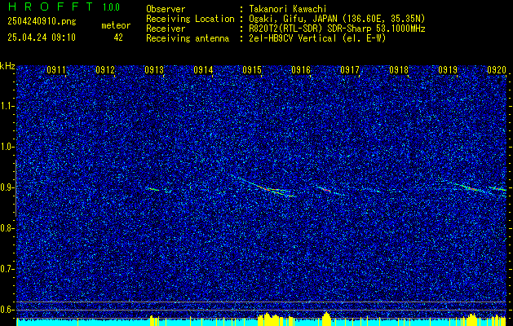
Task: Click the 0915 time marker
Action: 252,69
